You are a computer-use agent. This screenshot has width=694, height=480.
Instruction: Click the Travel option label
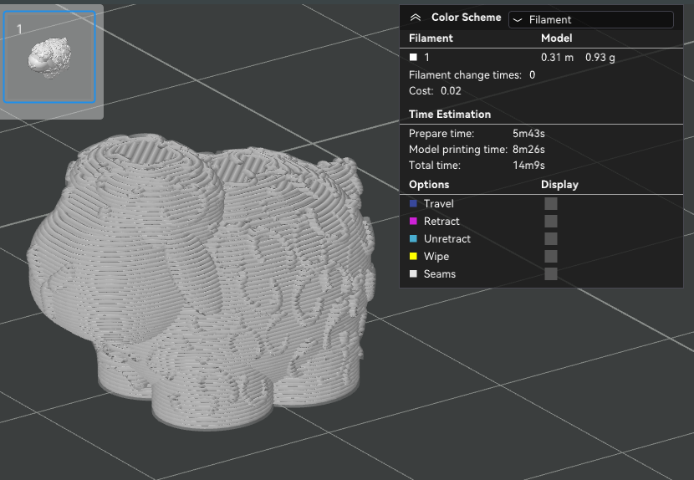439,204
